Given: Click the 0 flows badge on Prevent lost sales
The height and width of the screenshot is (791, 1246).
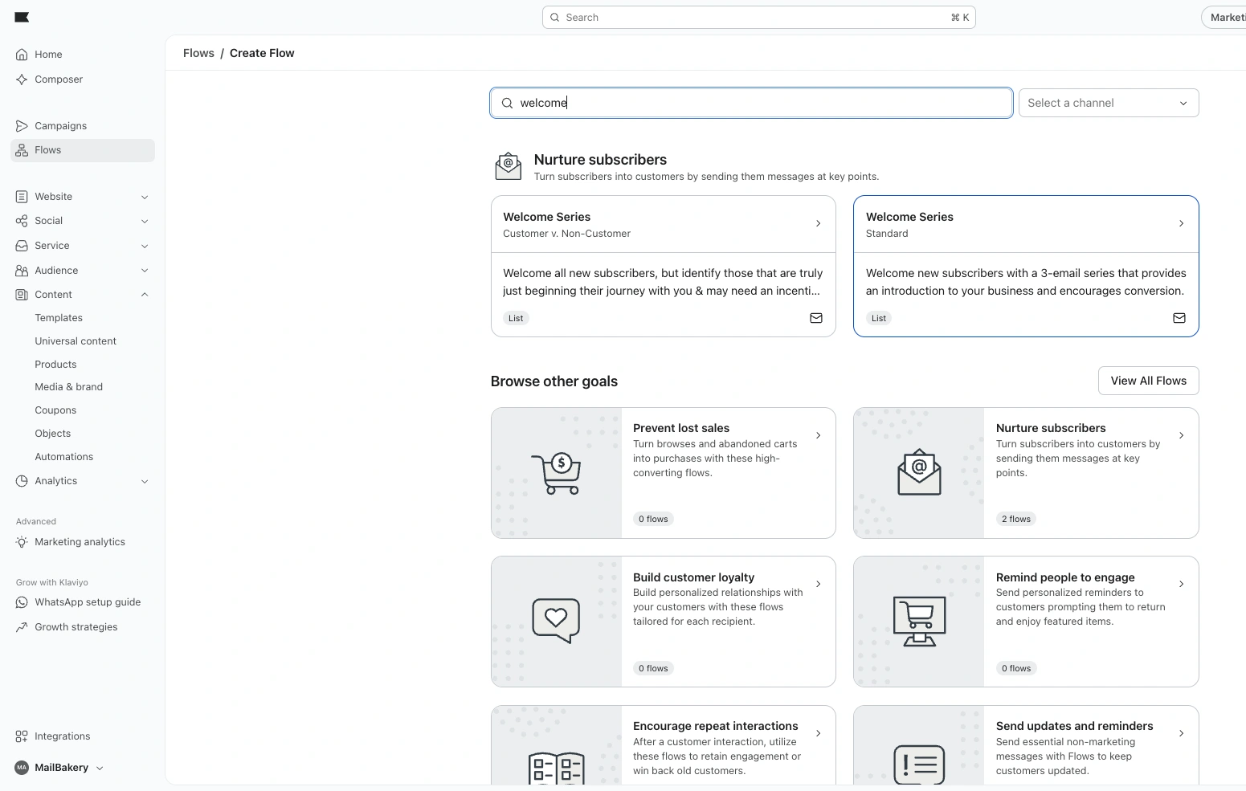Looking at the screenshot, I should pos(653,519).
